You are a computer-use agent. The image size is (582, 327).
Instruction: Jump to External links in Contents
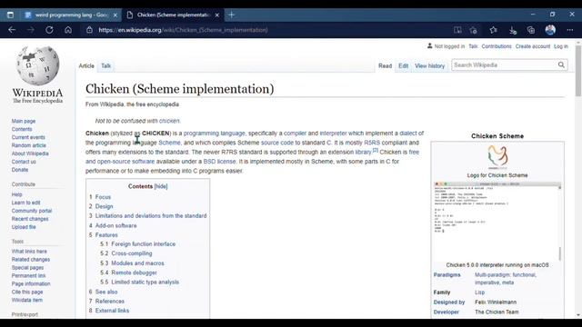pos(112,311)
